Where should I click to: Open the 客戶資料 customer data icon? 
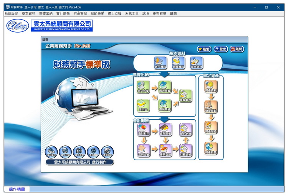(160, 63)
